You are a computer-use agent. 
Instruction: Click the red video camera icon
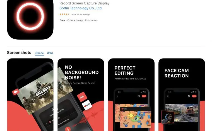coord(16,92)
